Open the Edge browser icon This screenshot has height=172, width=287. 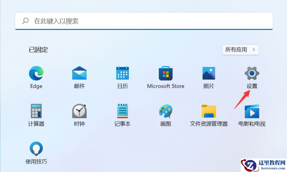36,73
